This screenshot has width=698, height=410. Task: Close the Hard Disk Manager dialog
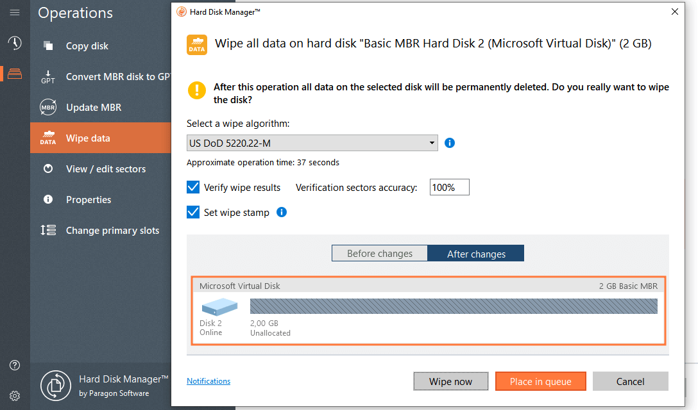(x=675, y=12)
